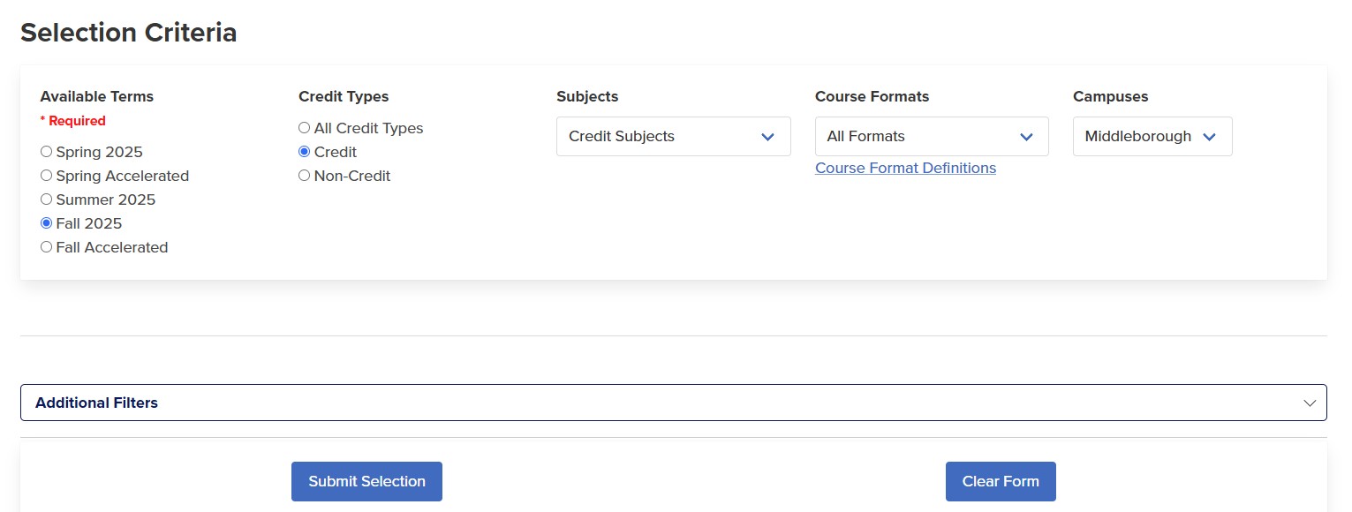Viewport: 1352px width, 512px height.
Task: Open the Campuses dropdown showing Middleborough
Action: click(x=1152, y=136)
